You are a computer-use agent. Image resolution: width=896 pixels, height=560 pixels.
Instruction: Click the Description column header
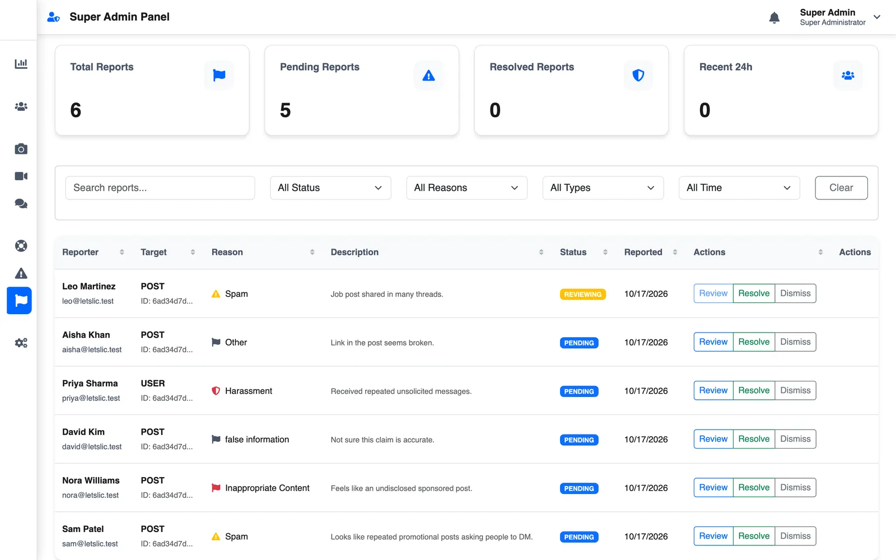[x=354, y=252]
